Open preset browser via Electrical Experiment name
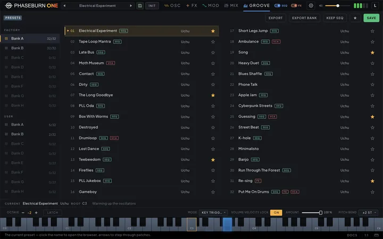 tap(97, 6)
